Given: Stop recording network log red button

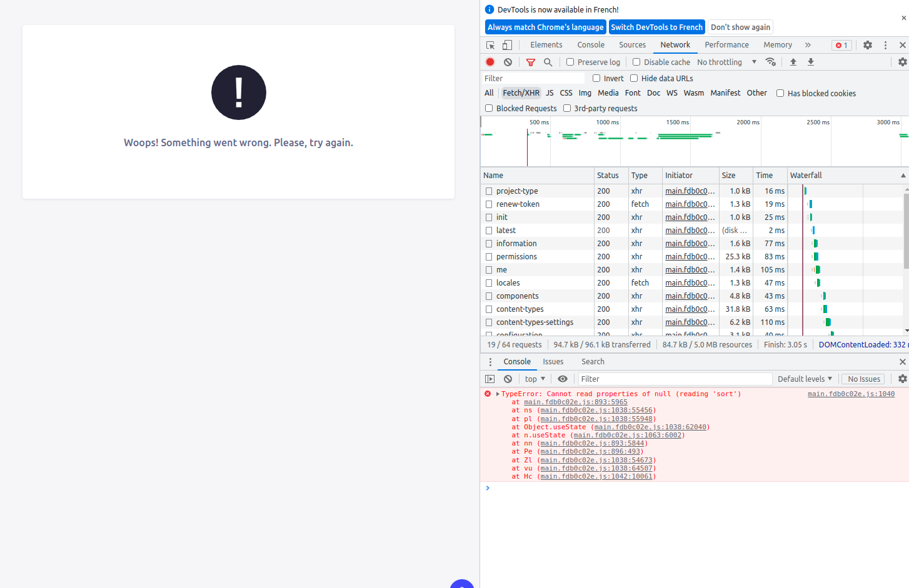Looking at the screenshot, I should [x=490, y=62].
